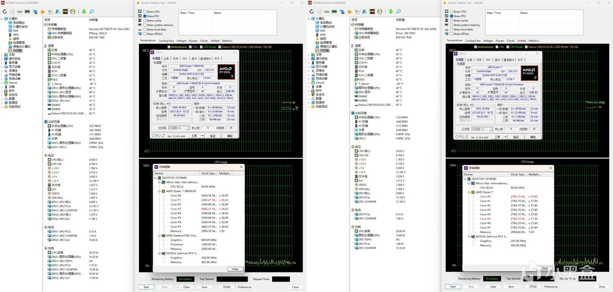Click Clock Speed column header in left clock window
Viewport: 613px width, 292px height.
pyautogui.click(x=208, y=173)
